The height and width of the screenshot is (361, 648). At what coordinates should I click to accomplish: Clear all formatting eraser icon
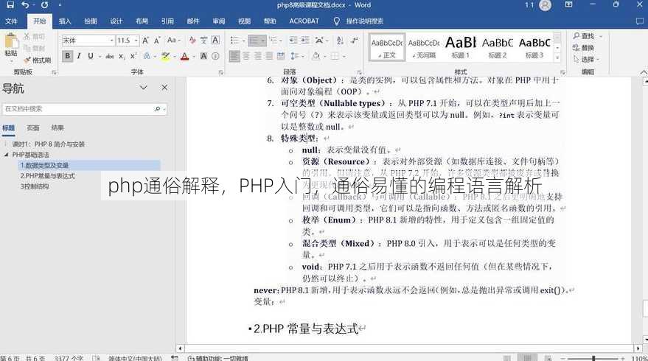tap(192, 41)
